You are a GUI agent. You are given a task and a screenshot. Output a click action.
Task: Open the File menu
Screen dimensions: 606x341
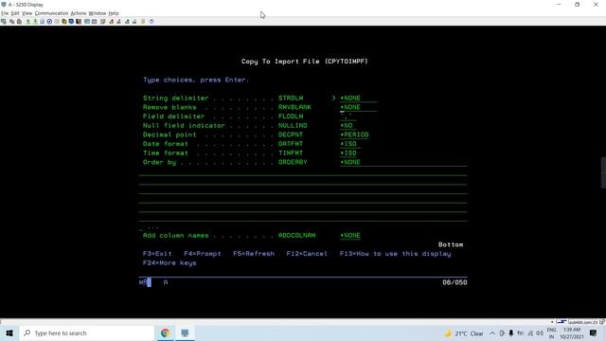tap(5, 13)
